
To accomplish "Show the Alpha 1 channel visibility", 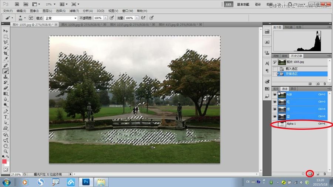I will point(275,124).
